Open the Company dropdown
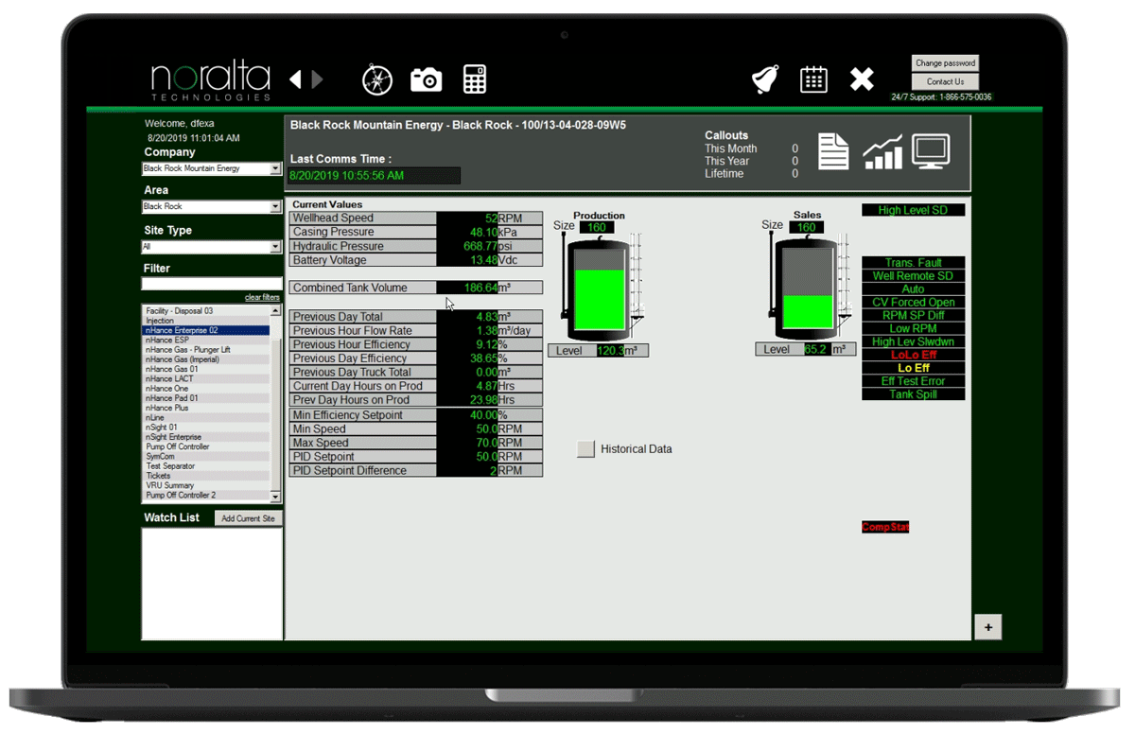This screenshot has width=1135, height=734. pyautogui.click(x=212, y=169)
